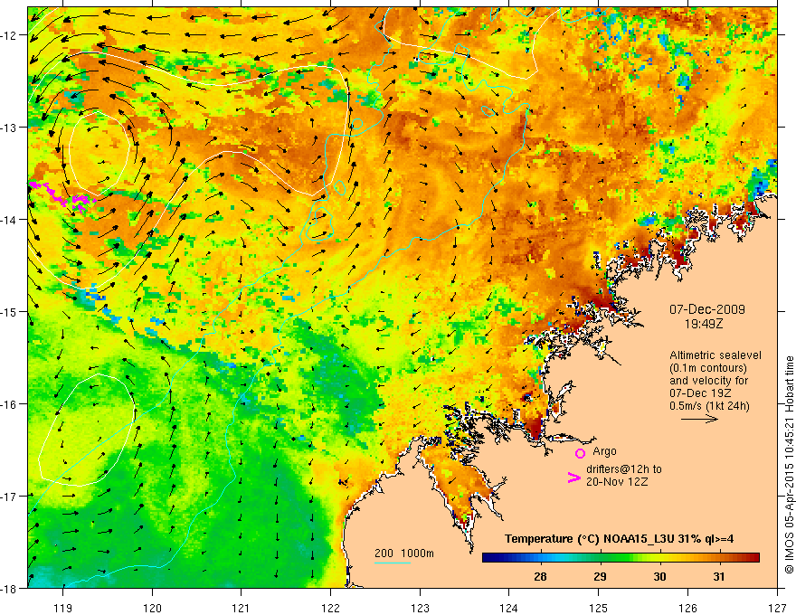Click the 'Argo' legend label

[x=604, y=451]
